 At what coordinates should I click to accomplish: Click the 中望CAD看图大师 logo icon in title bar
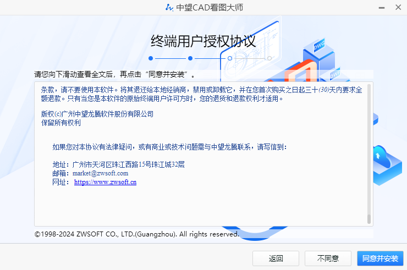pyautogui.click(x=169, y=8)
